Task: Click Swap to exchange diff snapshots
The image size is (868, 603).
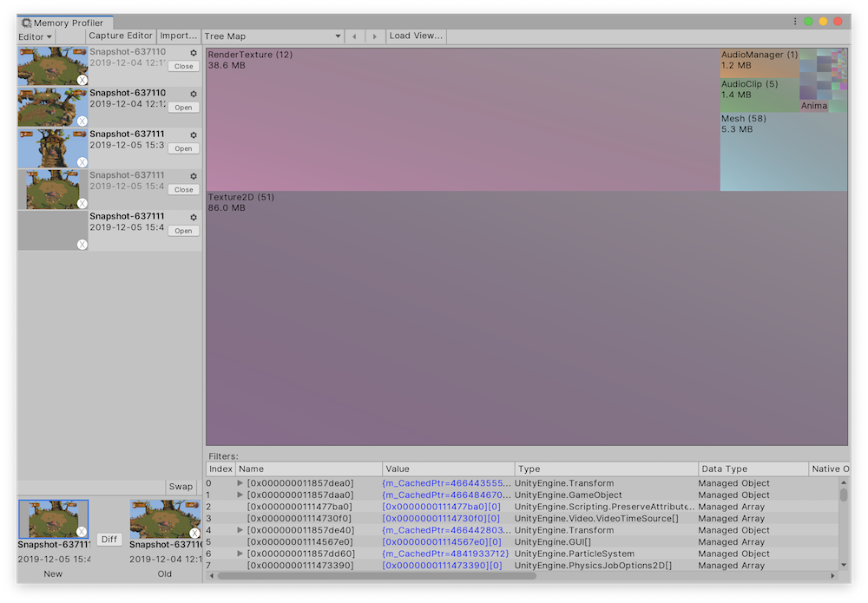Action: 181,487
